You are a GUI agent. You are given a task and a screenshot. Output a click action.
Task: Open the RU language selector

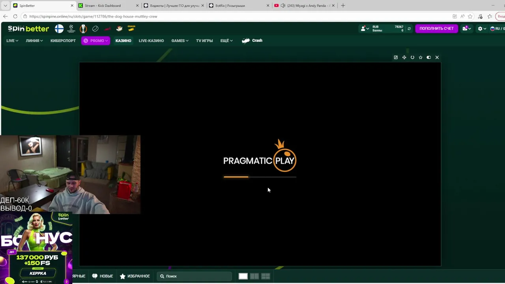coord(497,29)
